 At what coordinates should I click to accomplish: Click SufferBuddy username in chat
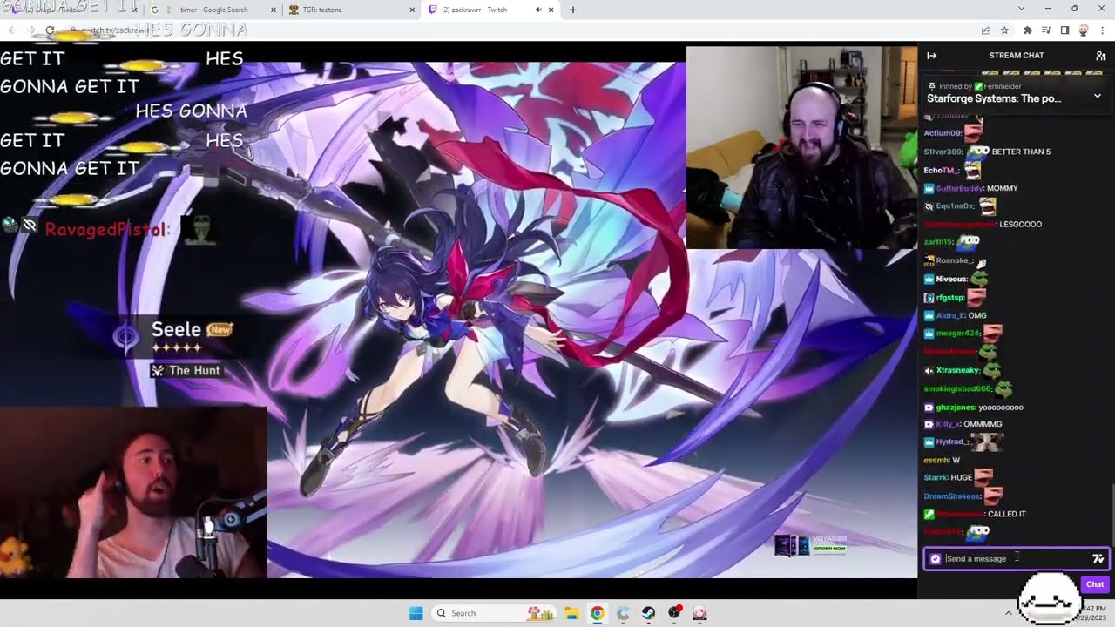point(959,188)
